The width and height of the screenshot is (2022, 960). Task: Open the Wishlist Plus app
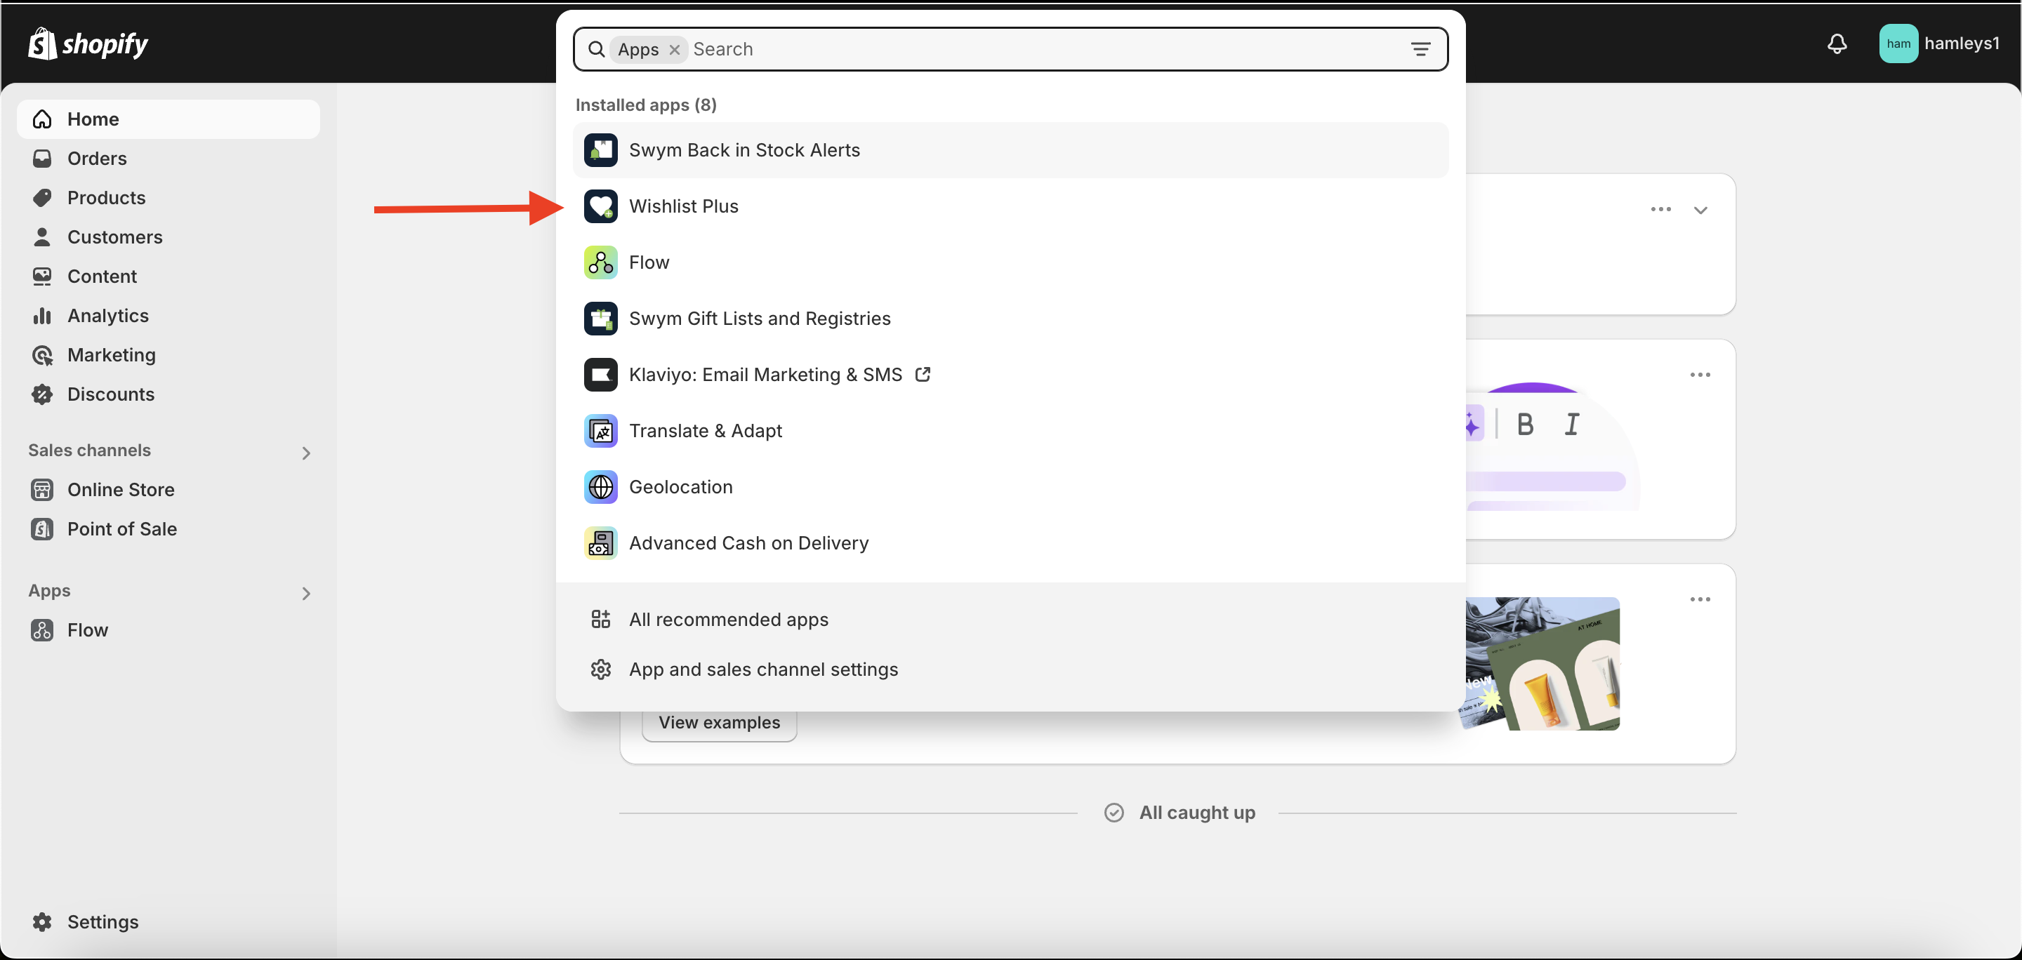point(683,206)
